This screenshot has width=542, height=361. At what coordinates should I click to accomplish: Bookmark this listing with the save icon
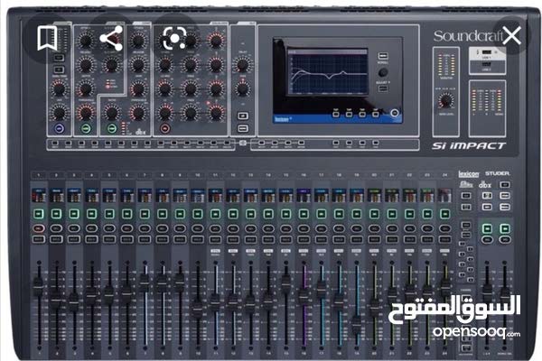(47, 38)
